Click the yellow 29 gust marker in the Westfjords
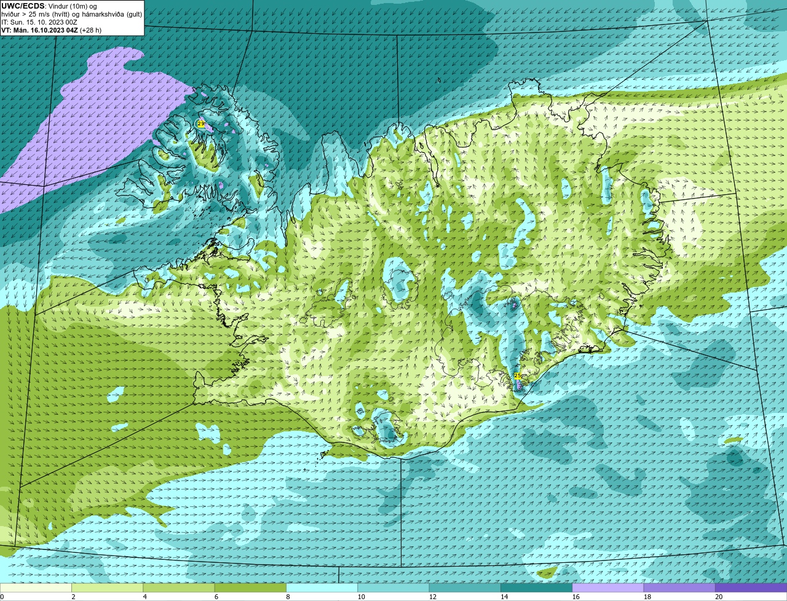The height and width of the screenshot is (601, 787). tap(201, 124)
